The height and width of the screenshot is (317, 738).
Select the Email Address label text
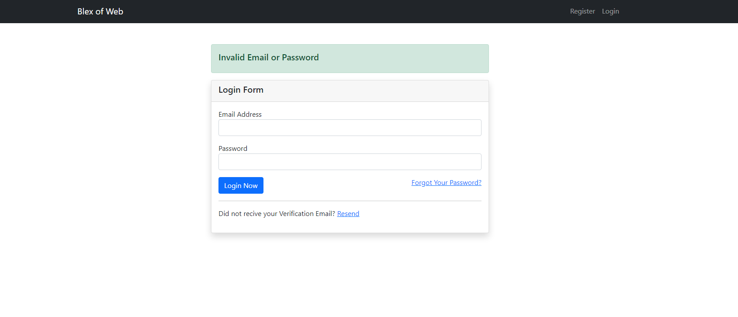[240, 114]
